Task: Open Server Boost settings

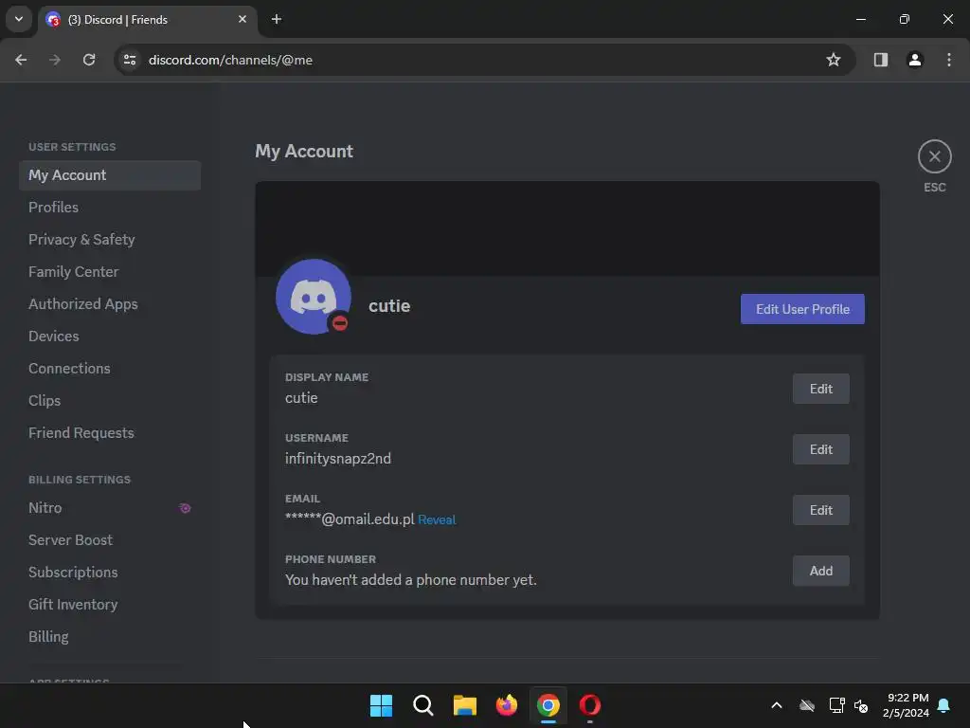Action: coord(110,539)
